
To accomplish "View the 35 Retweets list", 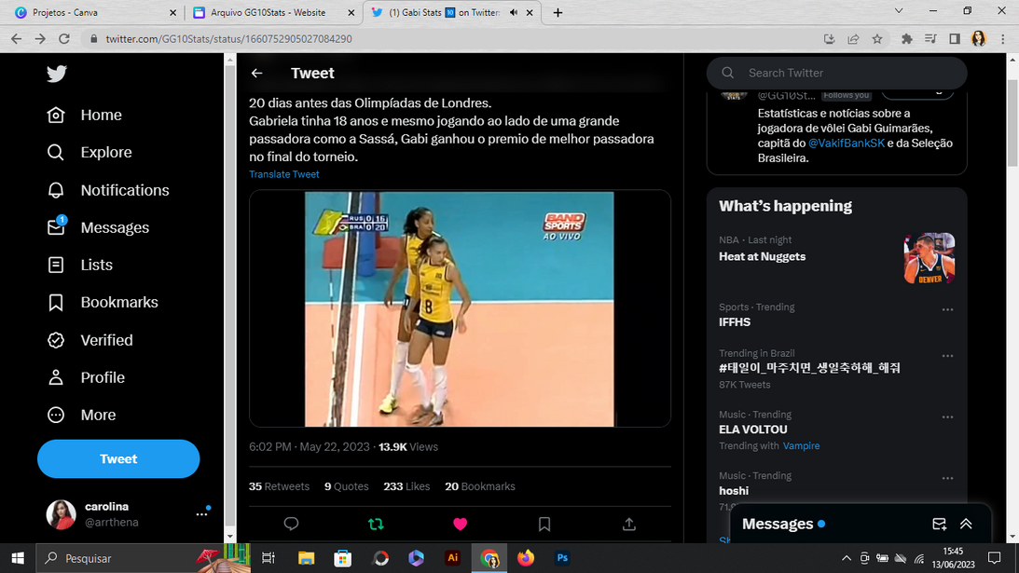I will 279,486.
